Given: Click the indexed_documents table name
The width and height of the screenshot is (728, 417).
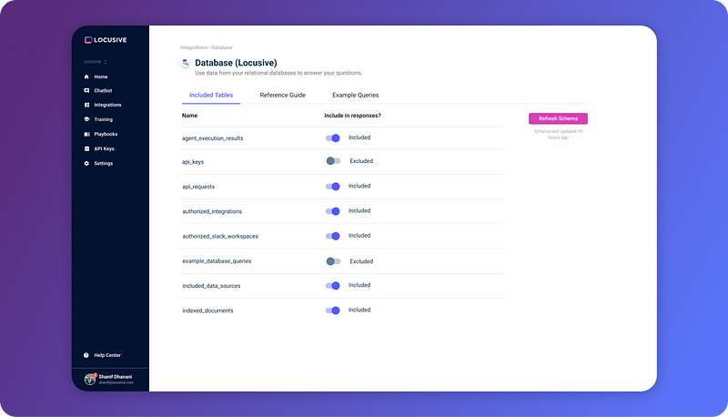Looking at the screenshot, I should point(207,310).
